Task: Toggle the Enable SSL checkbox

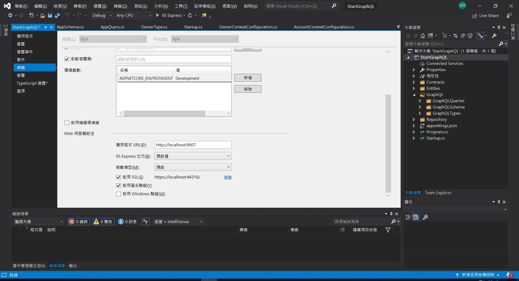Action: [x=118, y=177]
